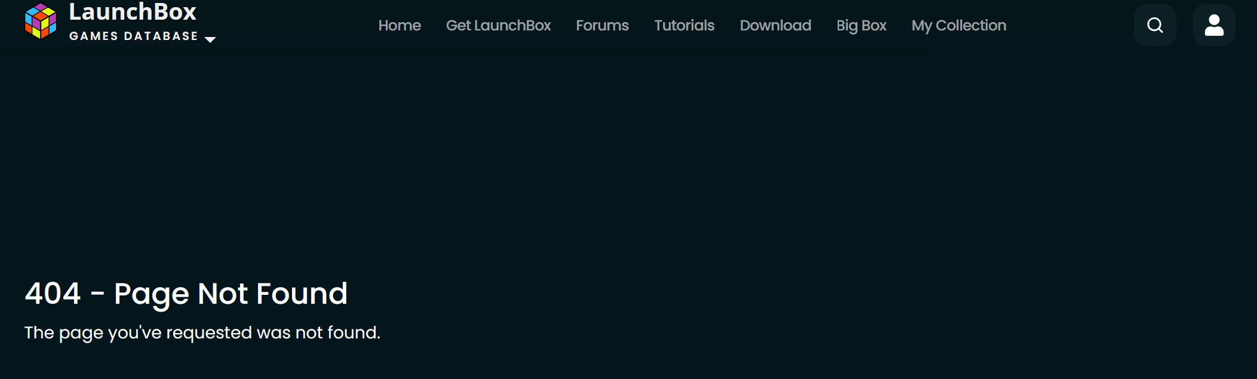Open the Big Box page
The image size is (1257, 379).
coord(861,26)
